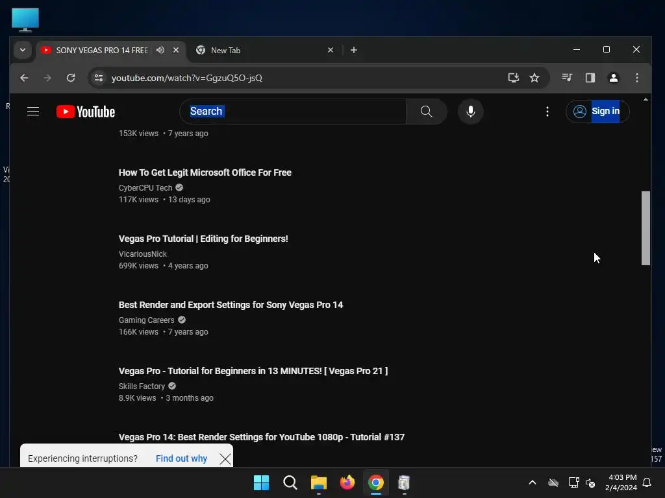Select the This PC desktop icon
Screen dimensions: 665x498
pyautogui.click(x=25, y=19)
